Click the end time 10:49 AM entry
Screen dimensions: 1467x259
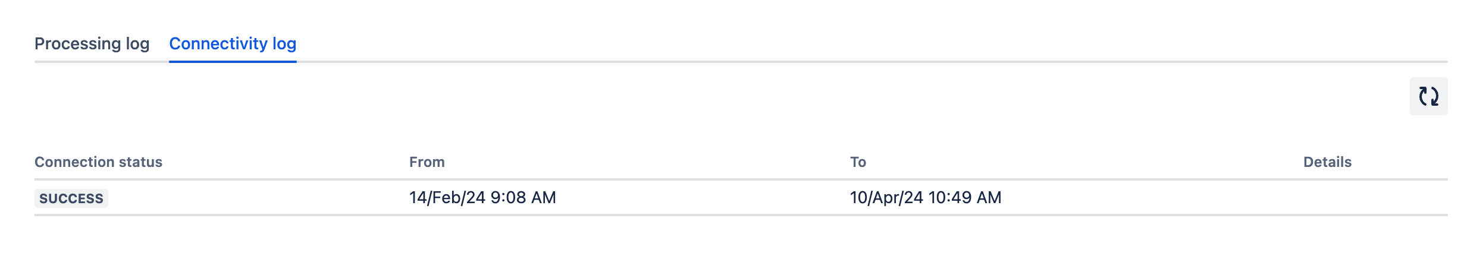(926, 198)
